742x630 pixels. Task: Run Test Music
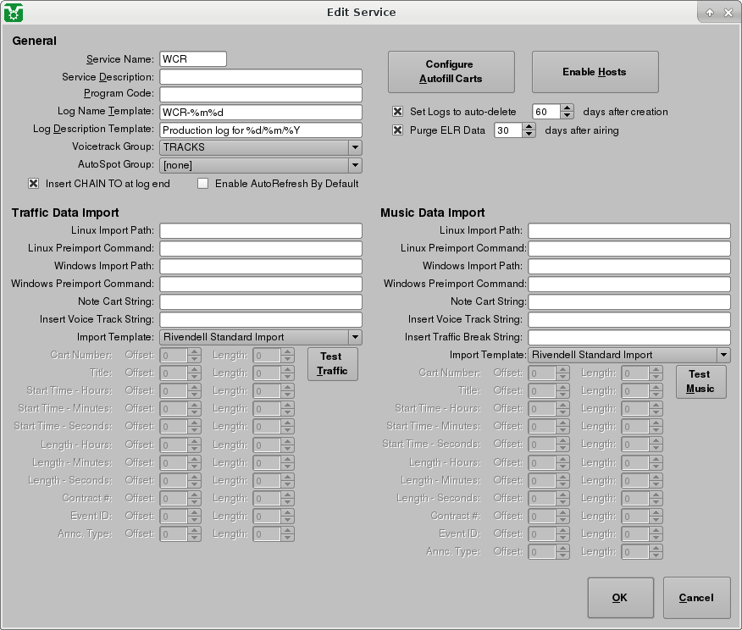(x=701, y=381)
